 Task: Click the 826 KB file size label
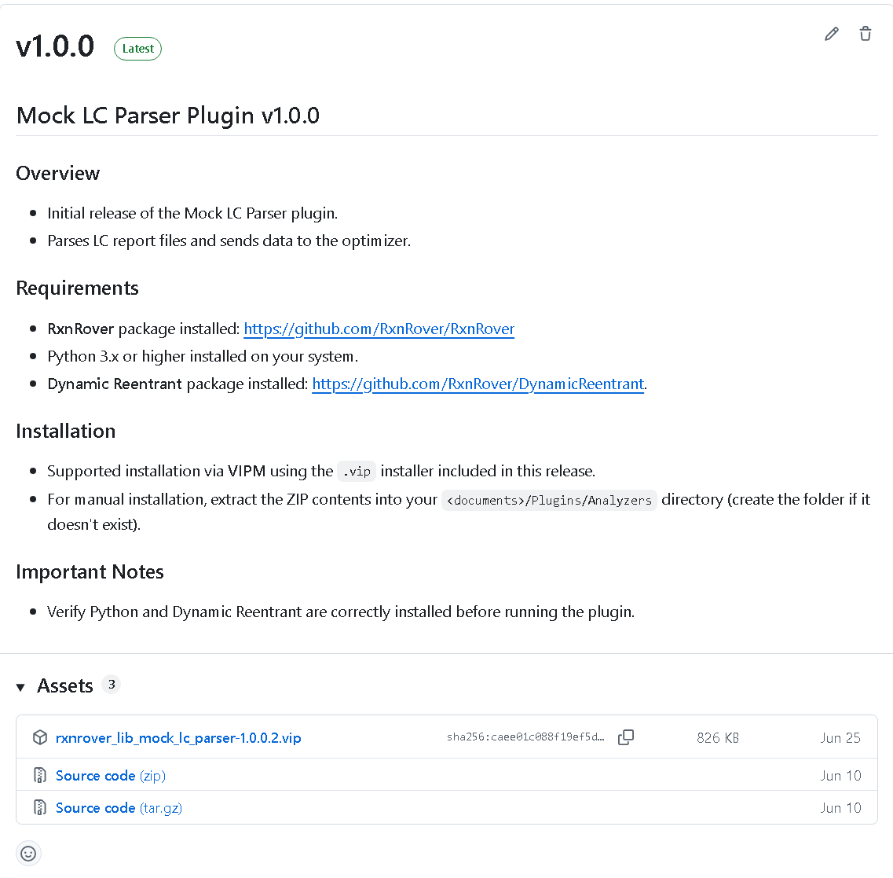[717, 737]
